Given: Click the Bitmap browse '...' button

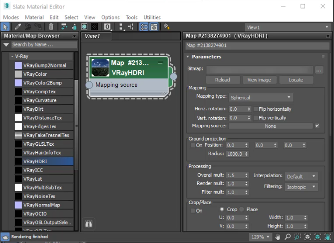Looking at the screenshot, I should tap(319, 70).
